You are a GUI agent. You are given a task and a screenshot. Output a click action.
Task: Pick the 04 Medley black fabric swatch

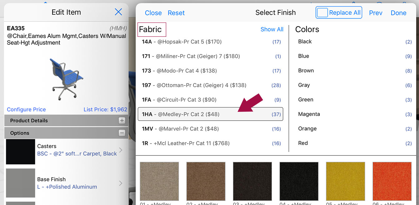click(299, 181)
